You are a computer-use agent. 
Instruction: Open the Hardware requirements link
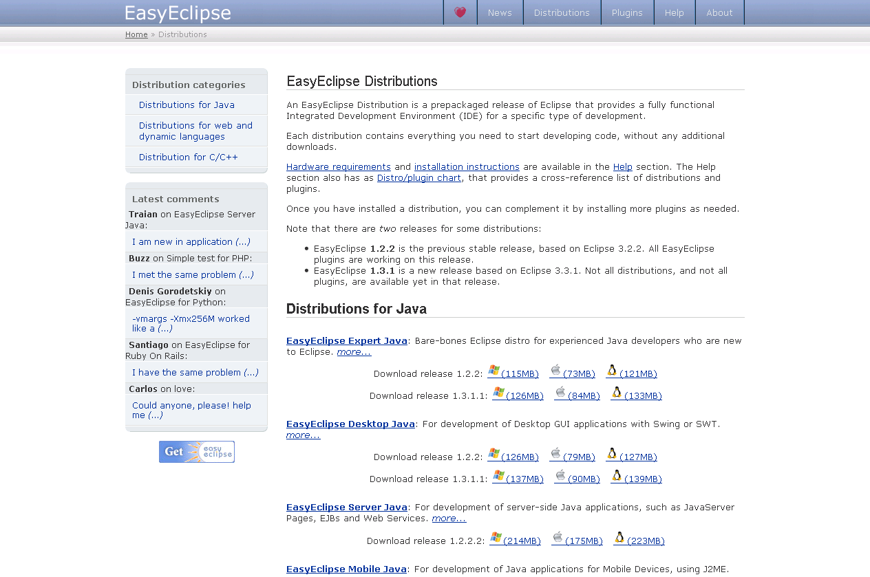pos(339,167)
